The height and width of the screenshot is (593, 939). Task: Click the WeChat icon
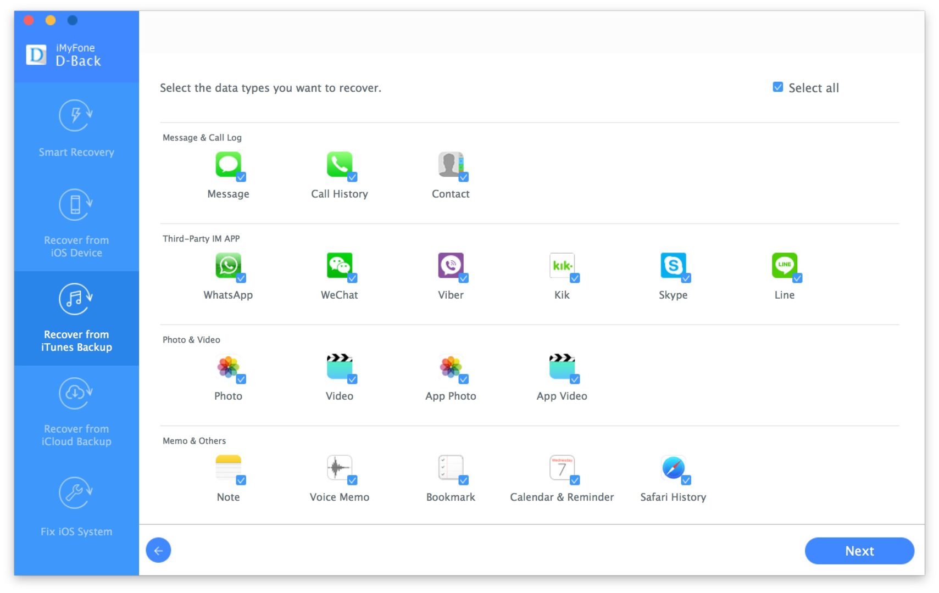[340, 265]
